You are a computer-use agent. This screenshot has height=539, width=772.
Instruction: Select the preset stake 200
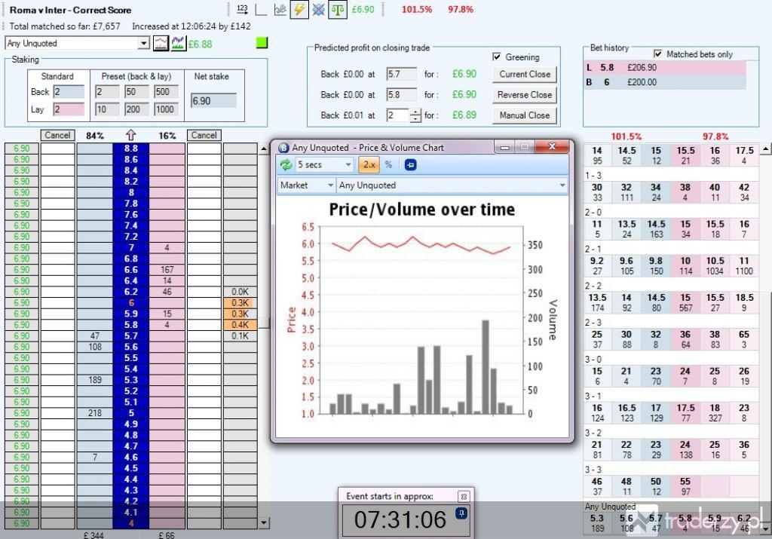click(136, 109)
